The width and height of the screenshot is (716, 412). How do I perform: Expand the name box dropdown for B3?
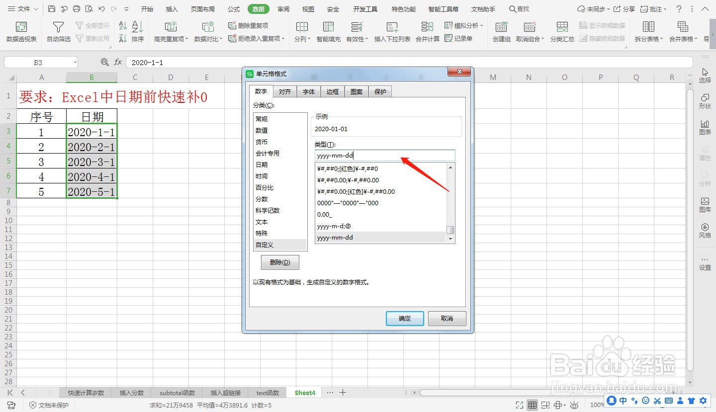tap(75, 63)
